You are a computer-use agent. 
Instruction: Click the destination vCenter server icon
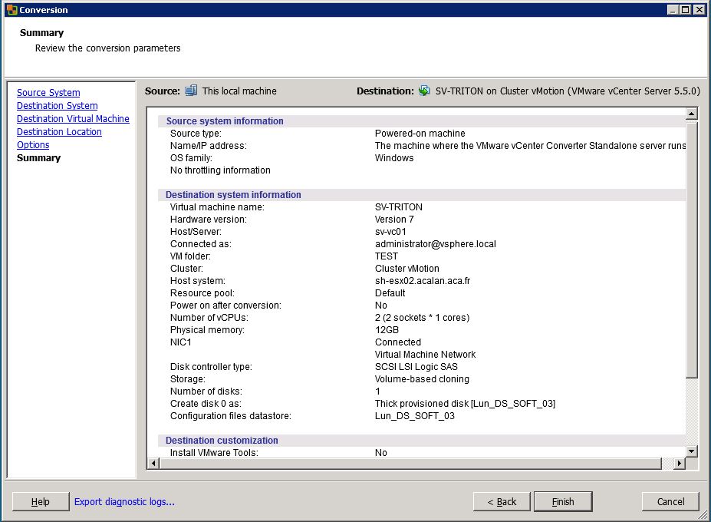(x=424, y=91)
